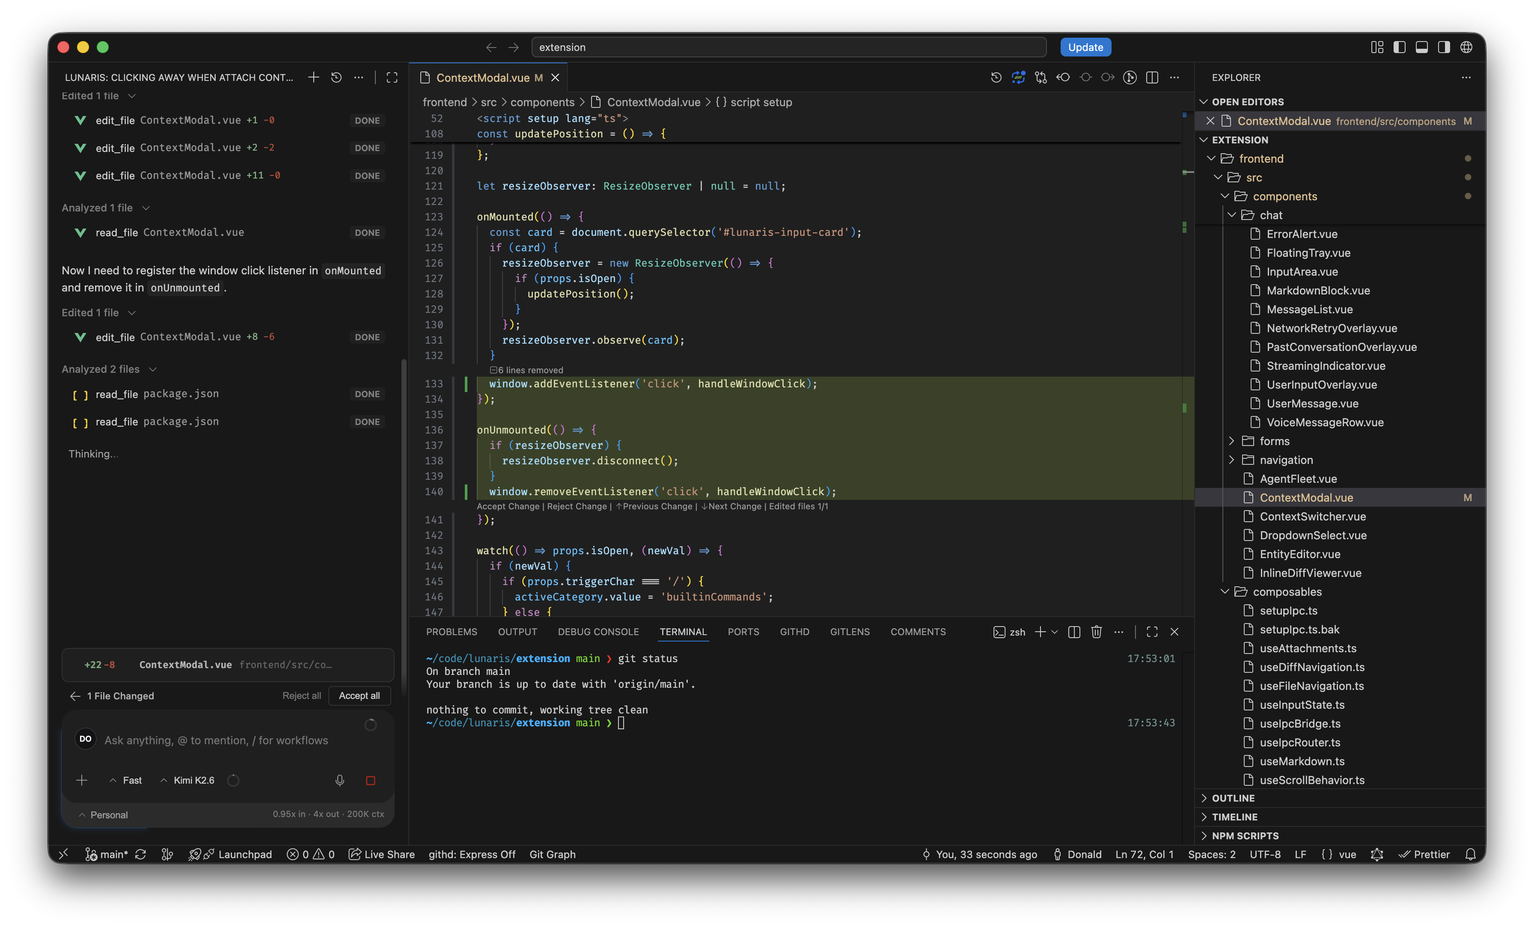Switch to the COMMENTS tab

918,632
